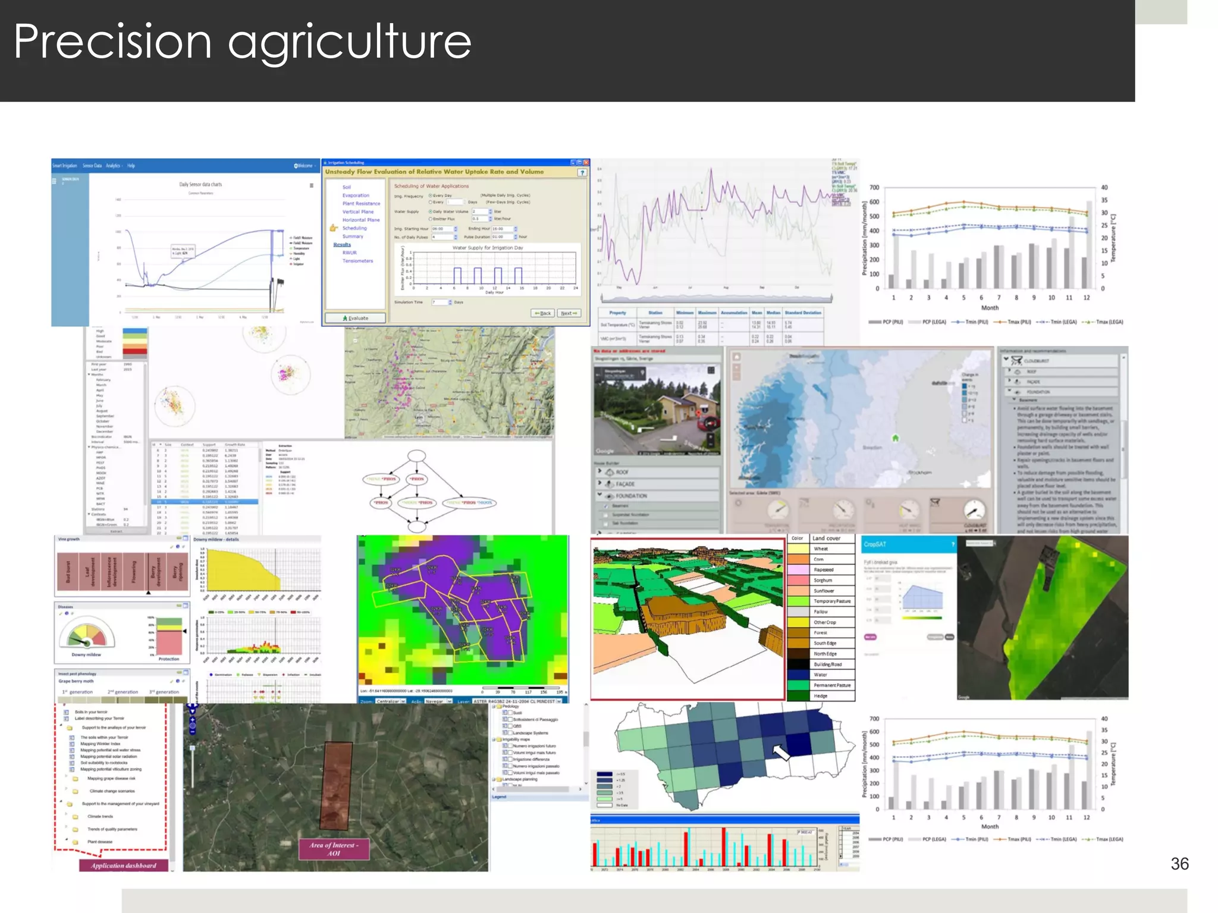Select the Daily Water Volume radio button
The height and width of the screenshot is (913, 1218).
(431, 212)
